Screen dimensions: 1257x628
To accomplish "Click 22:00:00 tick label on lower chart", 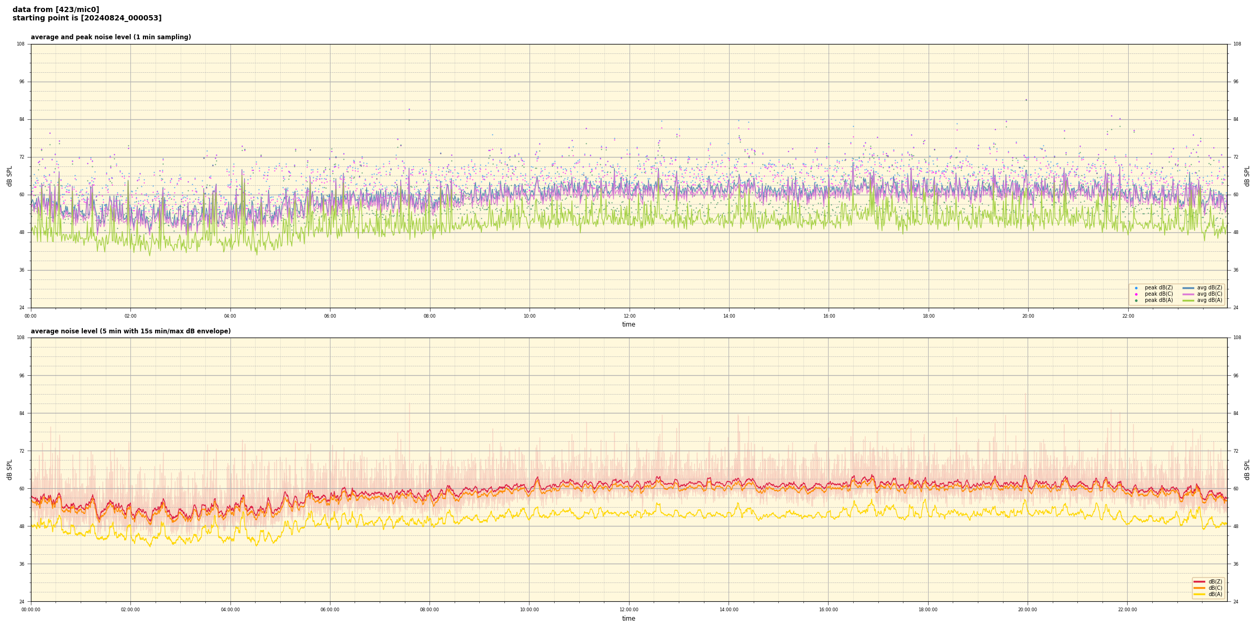I will [1127, 610].
